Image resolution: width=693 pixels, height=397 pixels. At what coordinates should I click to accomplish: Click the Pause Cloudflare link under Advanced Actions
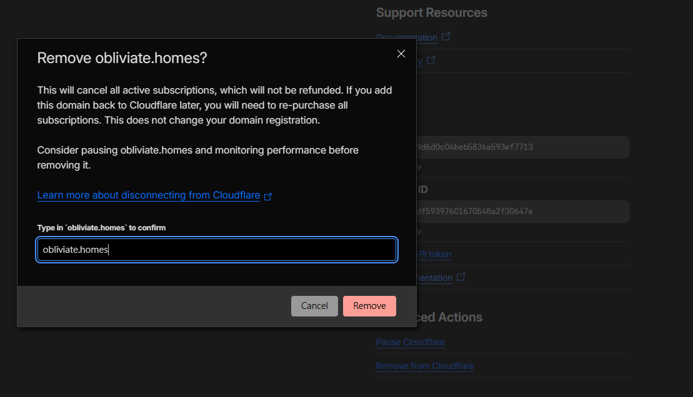pyautogui.click(x=410, y=342)
